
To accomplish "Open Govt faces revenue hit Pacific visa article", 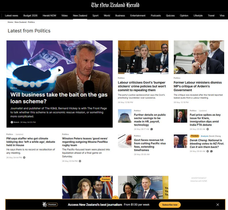I will point(150,145).
